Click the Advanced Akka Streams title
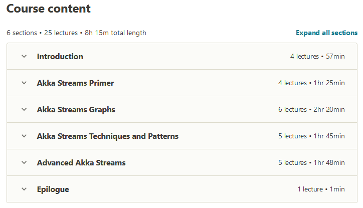363x208 pixels. pyautogui.click(x=81, y=162)
